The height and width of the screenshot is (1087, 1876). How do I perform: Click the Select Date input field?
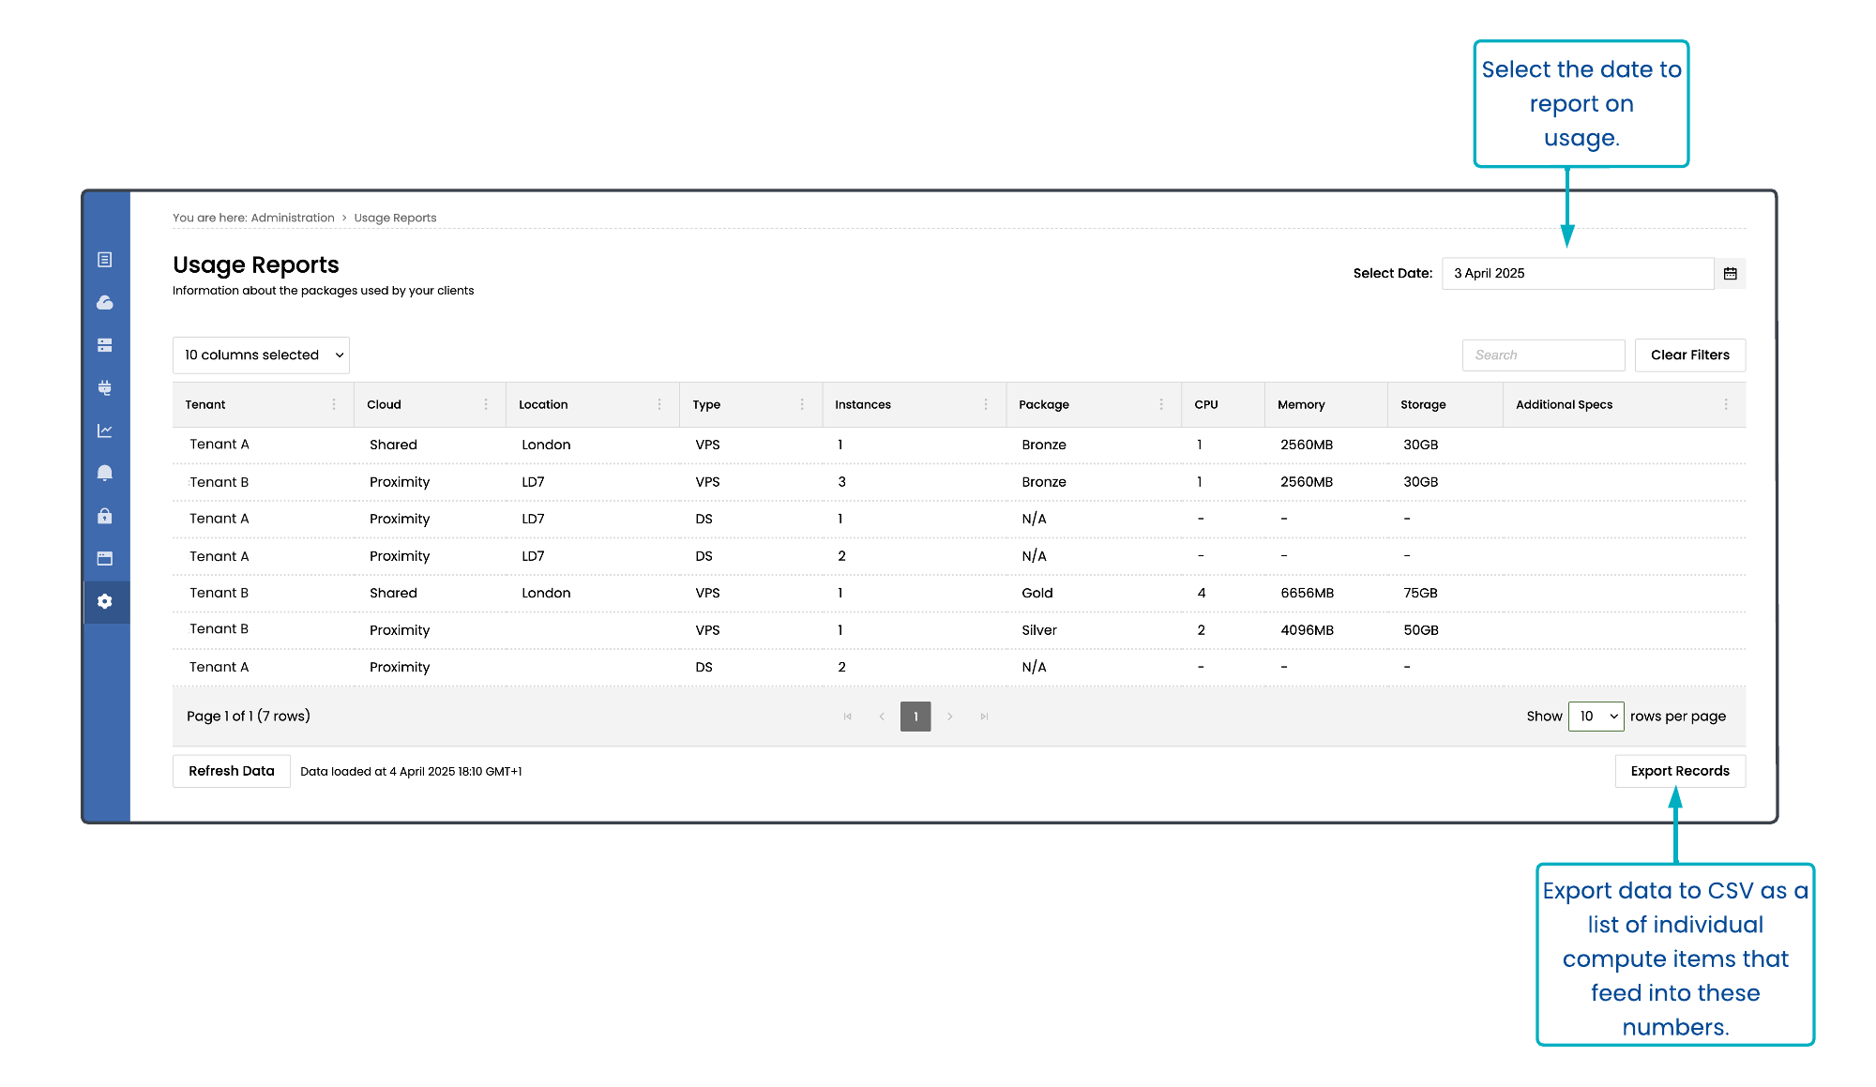pos(1577,273)
